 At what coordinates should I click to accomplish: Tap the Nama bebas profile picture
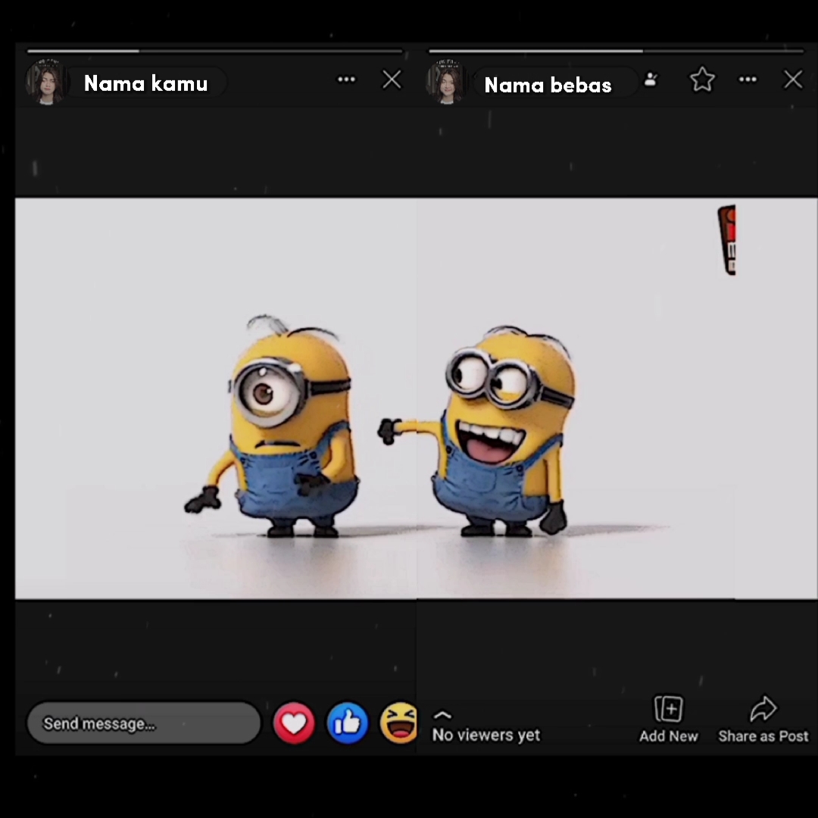(x=447, y=83)
